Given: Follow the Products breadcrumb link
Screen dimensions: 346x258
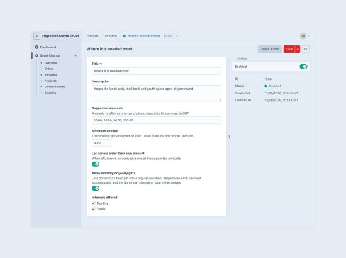Looking at the screenshot, I should 92,36.
